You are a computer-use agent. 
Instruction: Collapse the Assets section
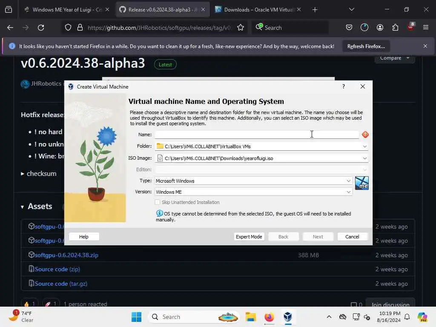coord(22,207)
